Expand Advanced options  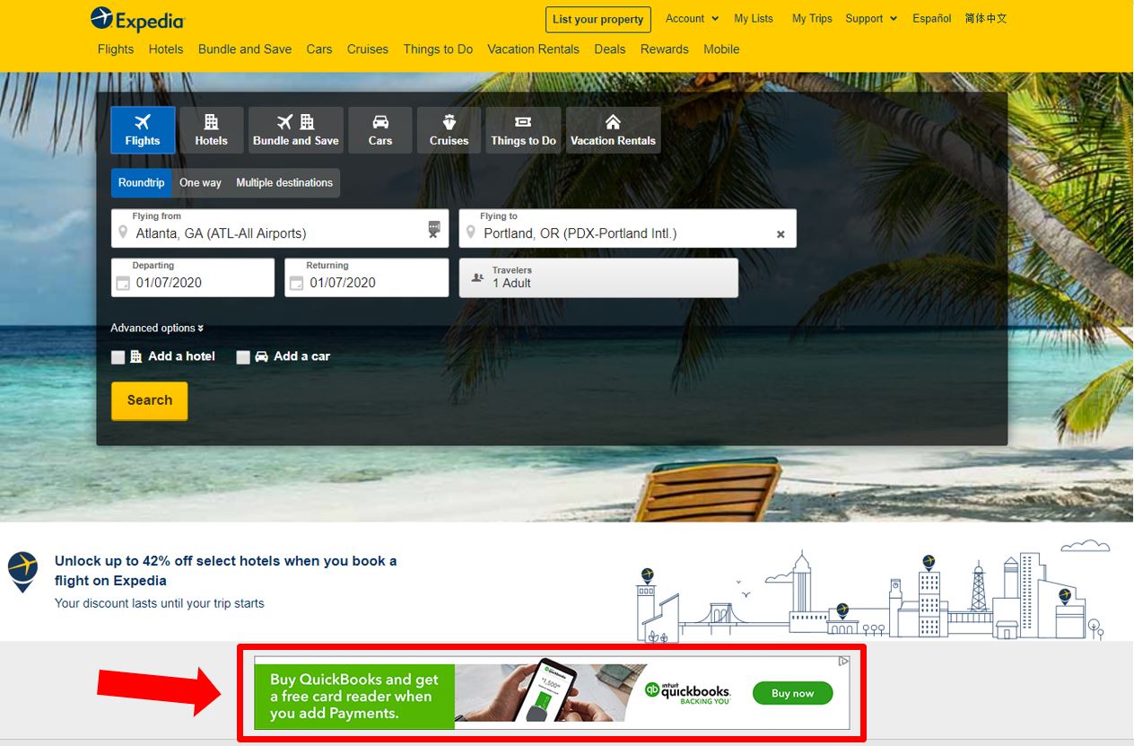tap(157, 329)
